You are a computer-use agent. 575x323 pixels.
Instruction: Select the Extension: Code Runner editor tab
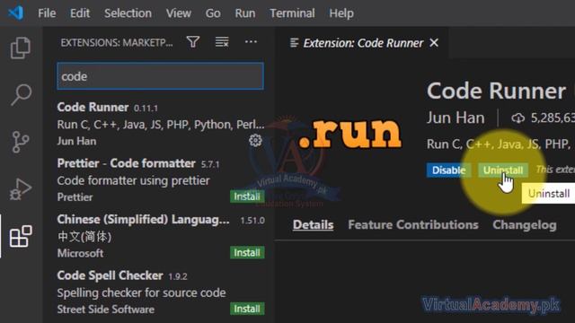(x=361, y=43)
